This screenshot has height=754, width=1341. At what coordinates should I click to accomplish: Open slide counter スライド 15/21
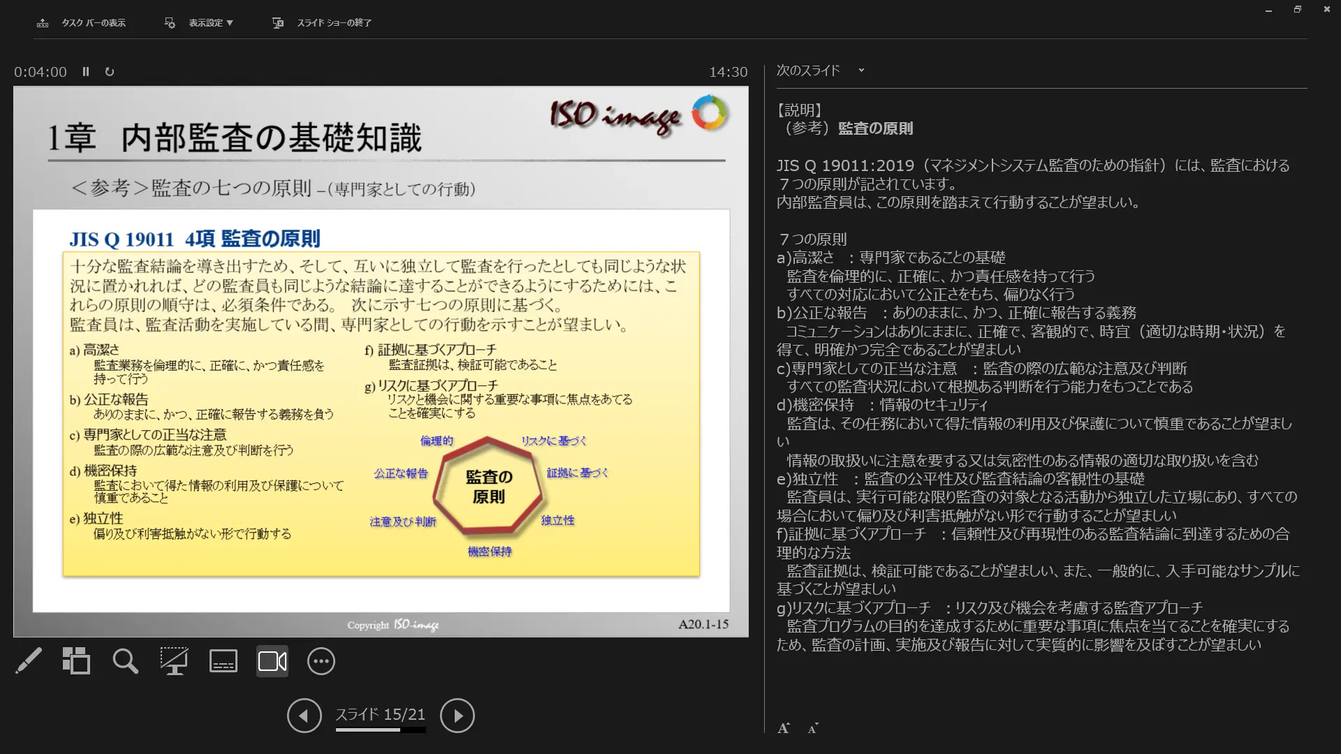[x=381, y=714]
